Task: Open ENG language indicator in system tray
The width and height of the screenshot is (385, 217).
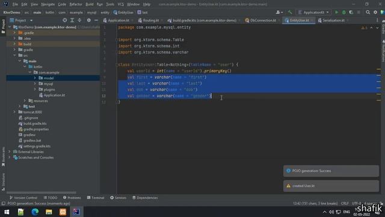Action: (346, 212)
